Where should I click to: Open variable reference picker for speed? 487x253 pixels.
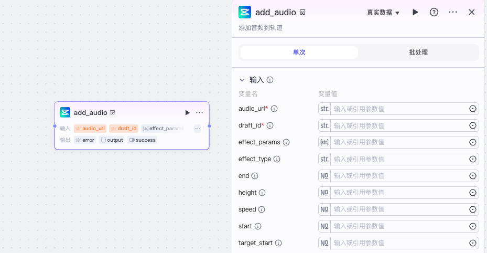(x=472, y=209)
